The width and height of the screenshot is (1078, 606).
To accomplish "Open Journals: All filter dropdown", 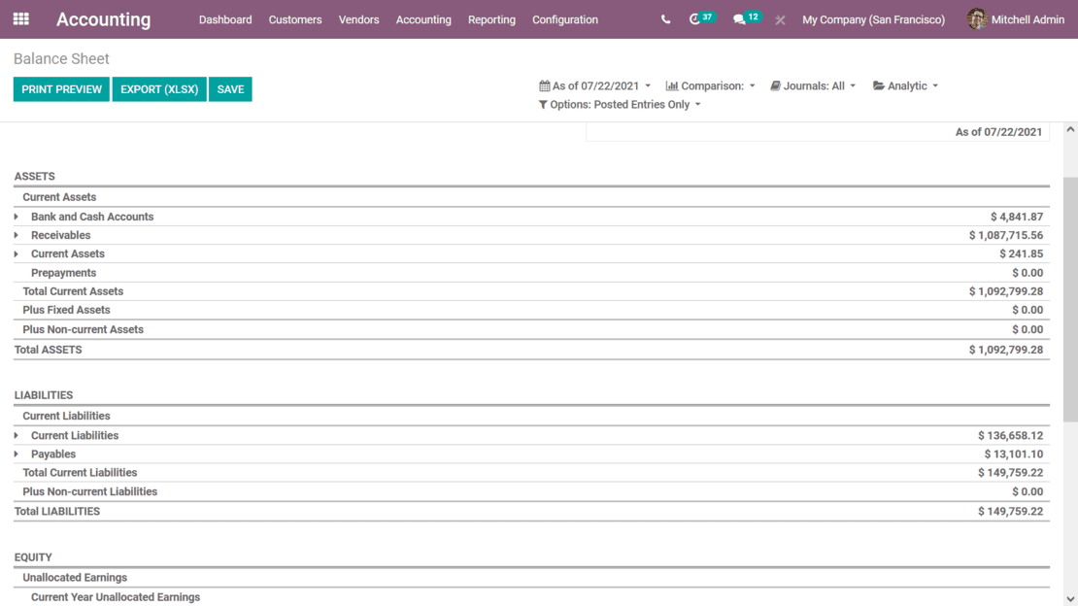I will click(813, 85).
